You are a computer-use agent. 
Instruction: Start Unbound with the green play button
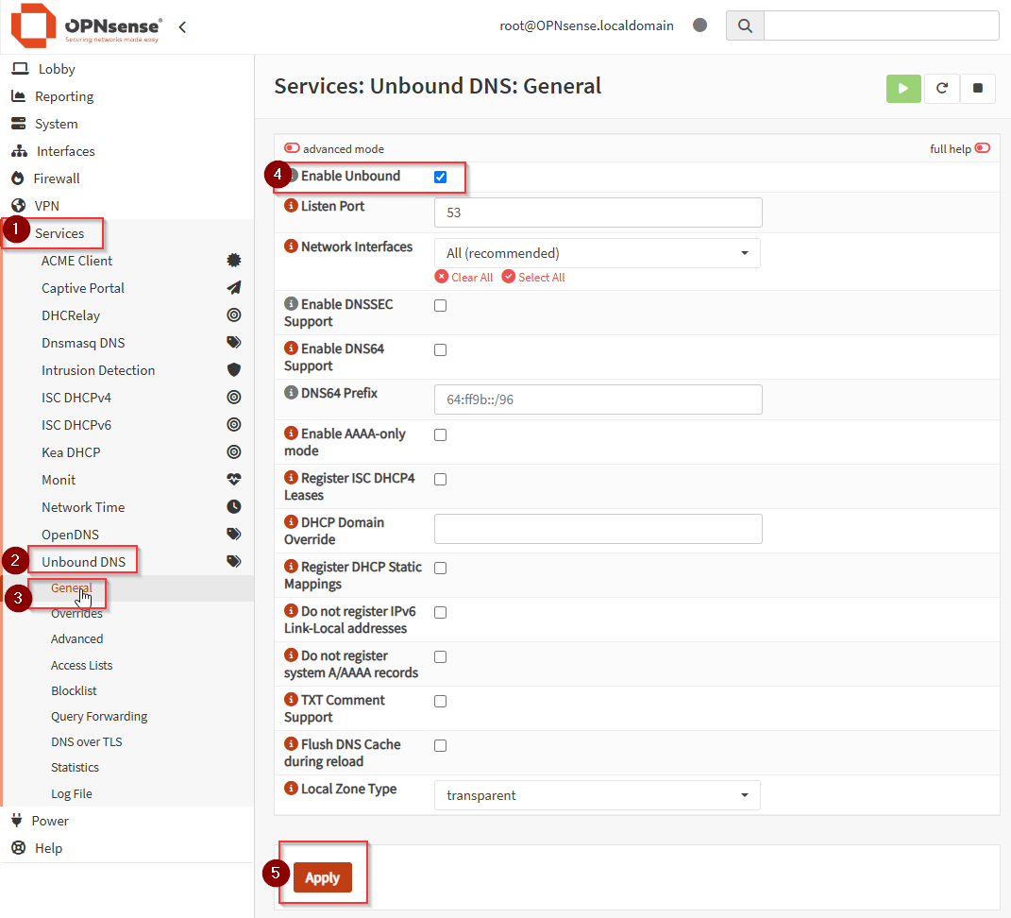903,89
